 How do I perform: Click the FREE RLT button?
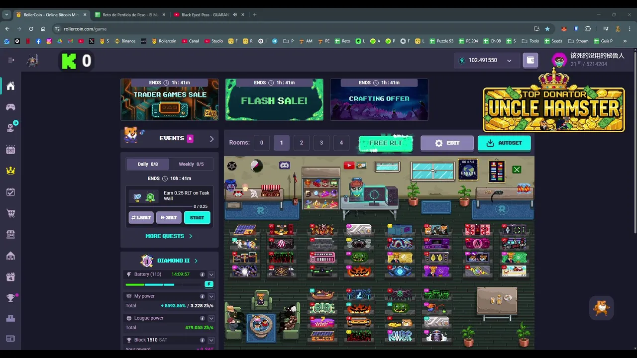click(x=386, y=143)
